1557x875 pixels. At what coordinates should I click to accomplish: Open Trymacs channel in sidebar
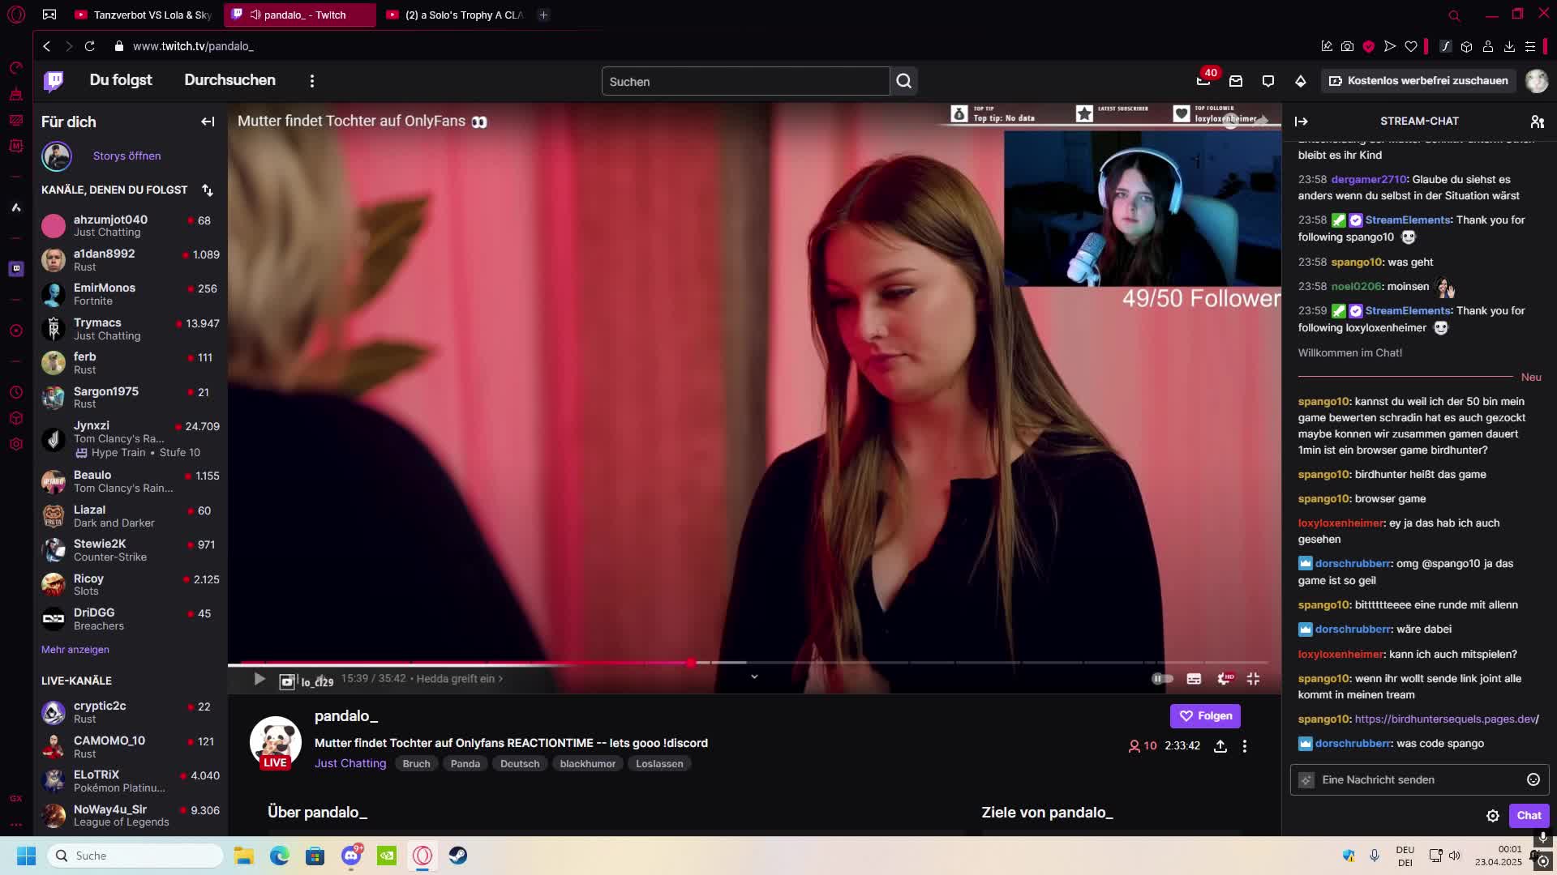(130, 329)
